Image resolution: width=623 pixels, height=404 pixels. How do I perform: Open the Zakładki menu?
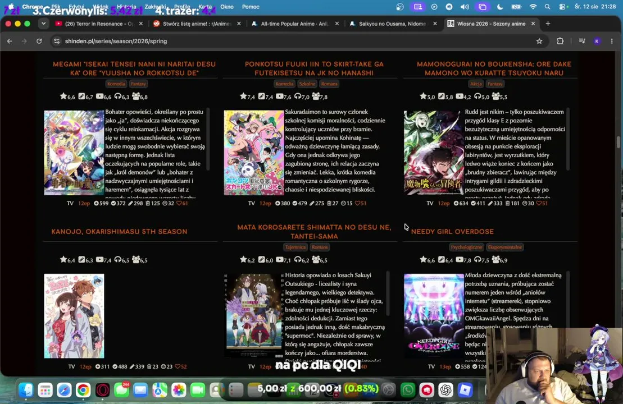pyautogui.click(x=156, y=7)
